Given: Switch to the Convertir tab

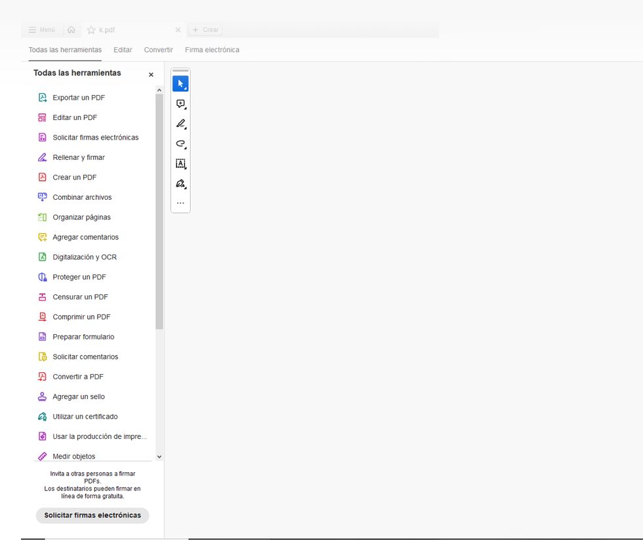Looking at the screenshot, I should 158,50.
